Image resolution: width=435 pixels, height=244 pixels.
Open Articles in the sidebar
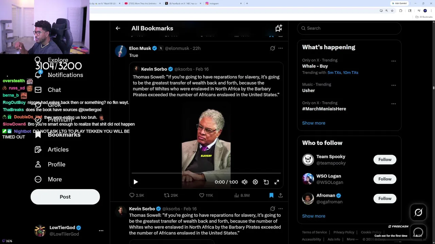click(x=51, y=149)
